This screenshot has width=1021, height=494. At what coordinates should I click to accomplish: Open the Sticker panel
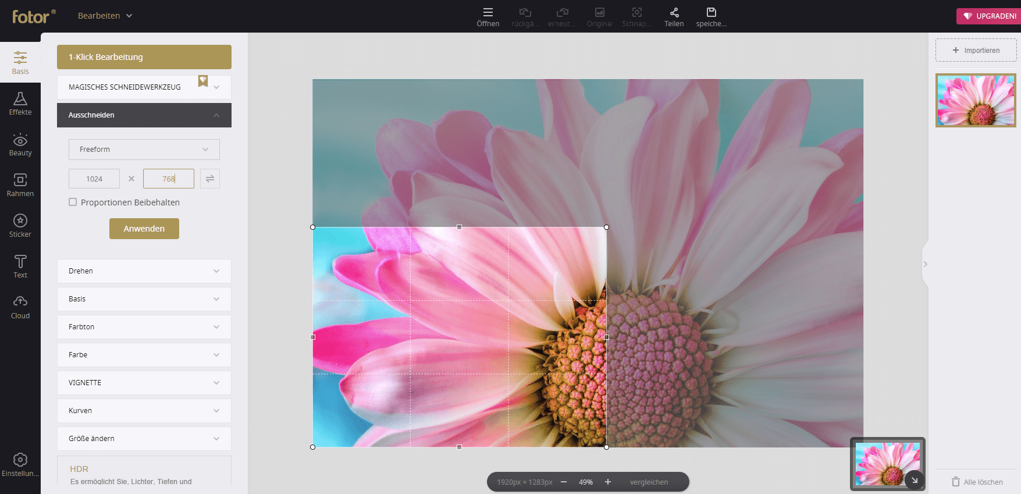pyautogui.click(x=20, y=226)
